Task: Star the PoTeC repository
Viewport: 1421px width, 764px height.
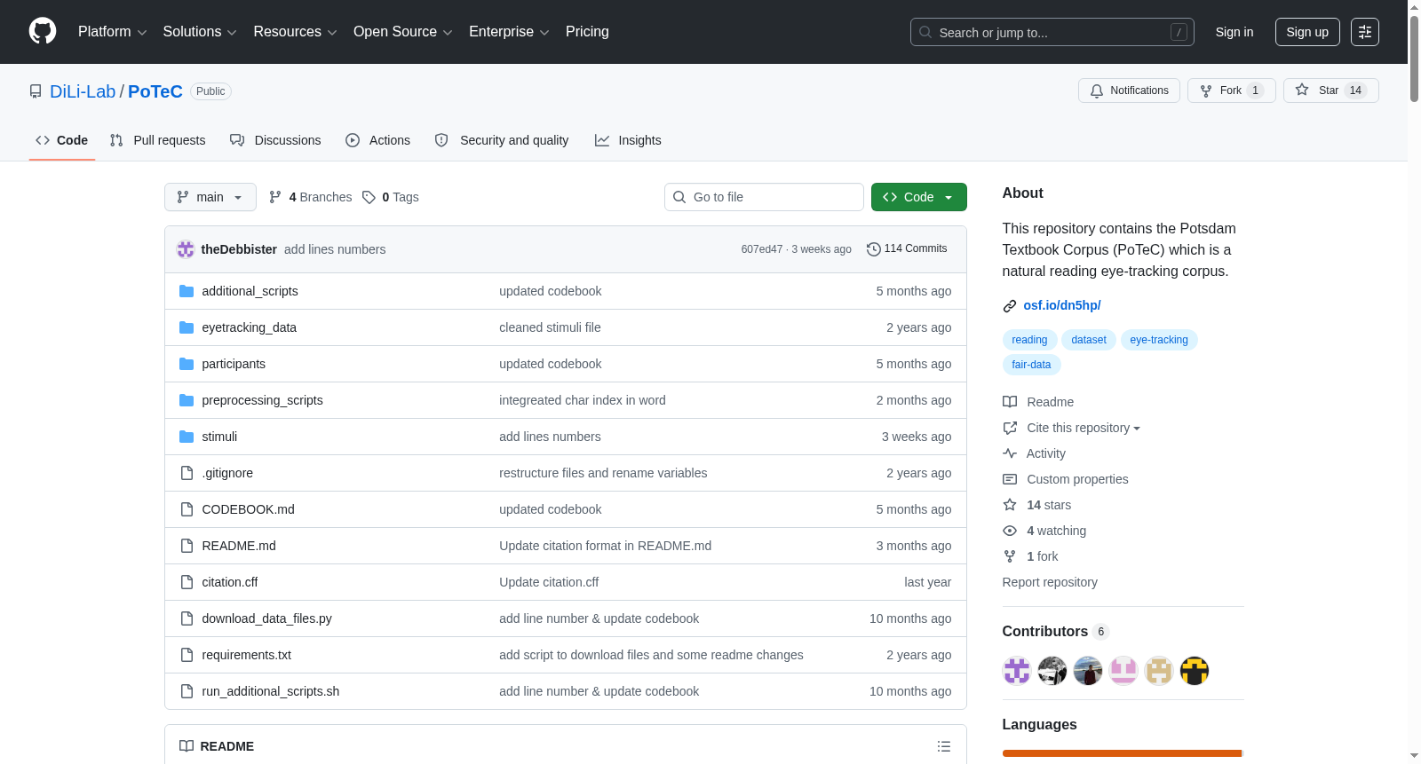Action: (x=1330, y=91)
